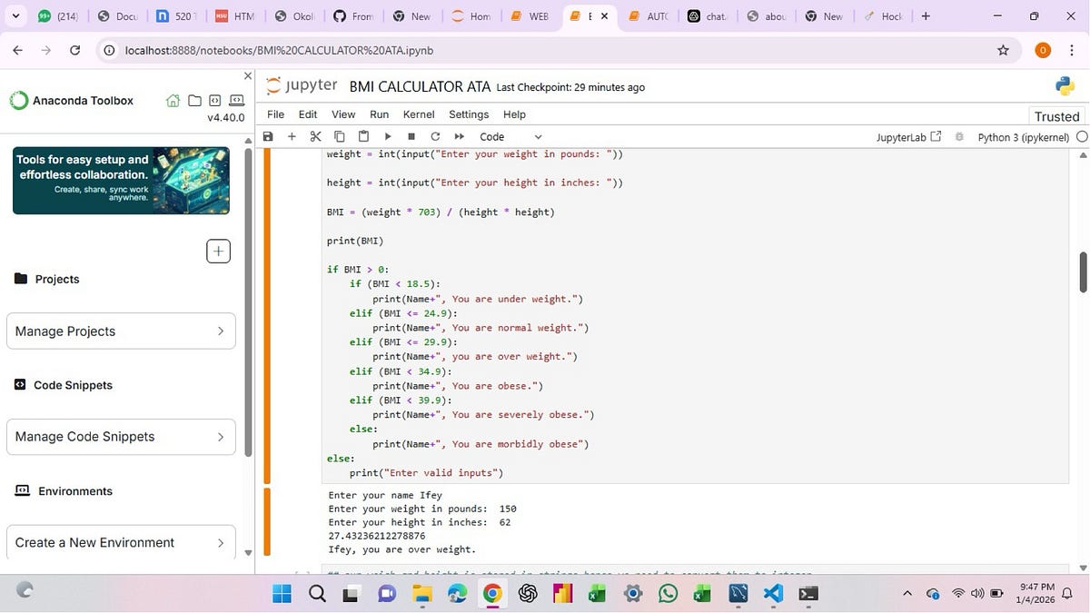
Task: Reload the page in browser
Action: 74,50
